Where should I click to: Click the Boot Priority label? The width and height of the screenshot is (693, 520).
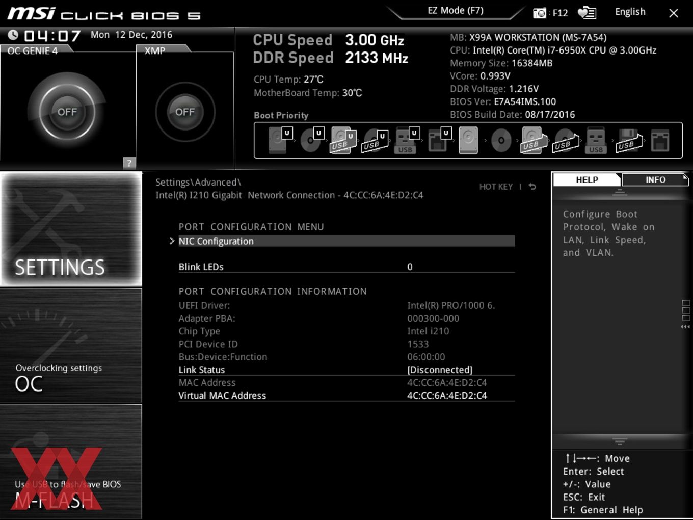point(281,115)
